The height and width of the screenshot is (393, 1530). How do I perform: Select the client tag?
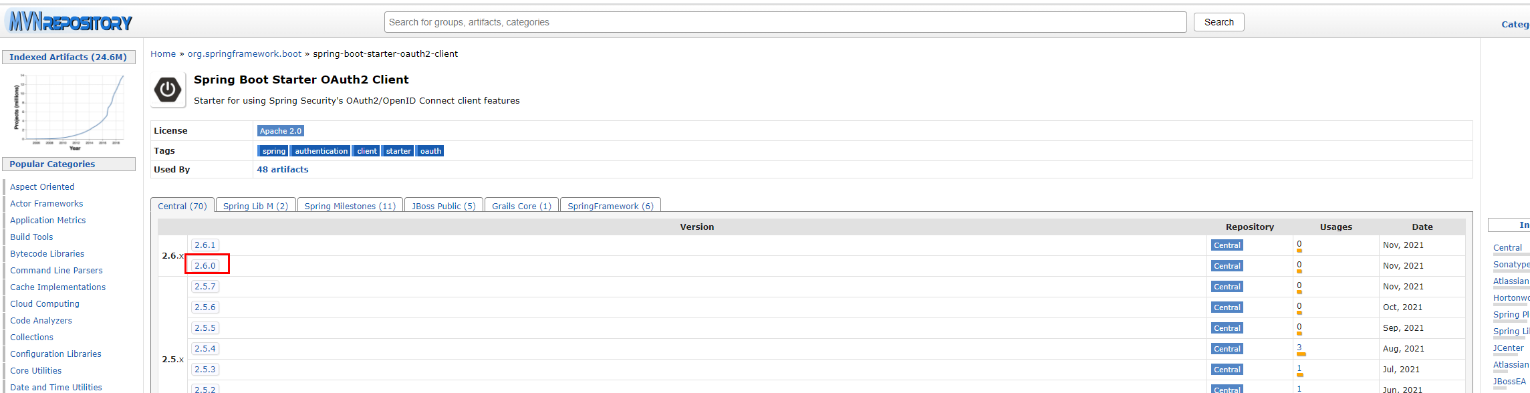click(366, 151)
